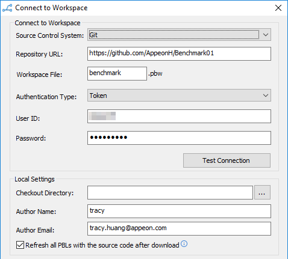Click the Author Name field

tap(179, 211)
